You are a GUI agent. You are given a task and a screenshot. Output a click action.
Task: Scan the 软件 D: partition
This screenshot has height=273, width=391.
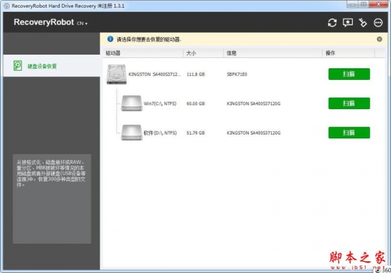tap(349, 133)
